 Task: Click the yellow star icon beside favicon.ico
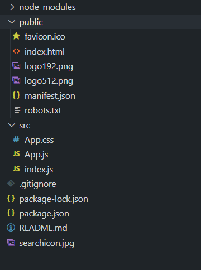click(x=16, y=36)
